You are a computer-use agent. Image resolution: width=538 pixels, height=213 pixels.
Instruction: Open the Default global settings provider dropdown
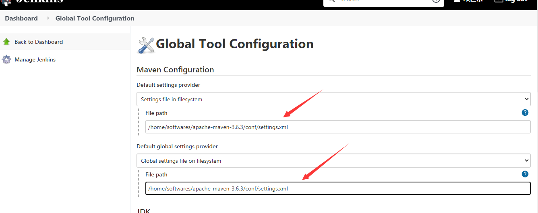(x=333, y=161)
